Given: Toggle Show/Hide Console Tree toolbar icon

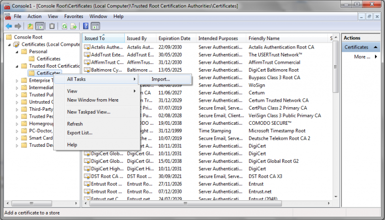Looking at the screenshot, I should click(x=40, y=26).
